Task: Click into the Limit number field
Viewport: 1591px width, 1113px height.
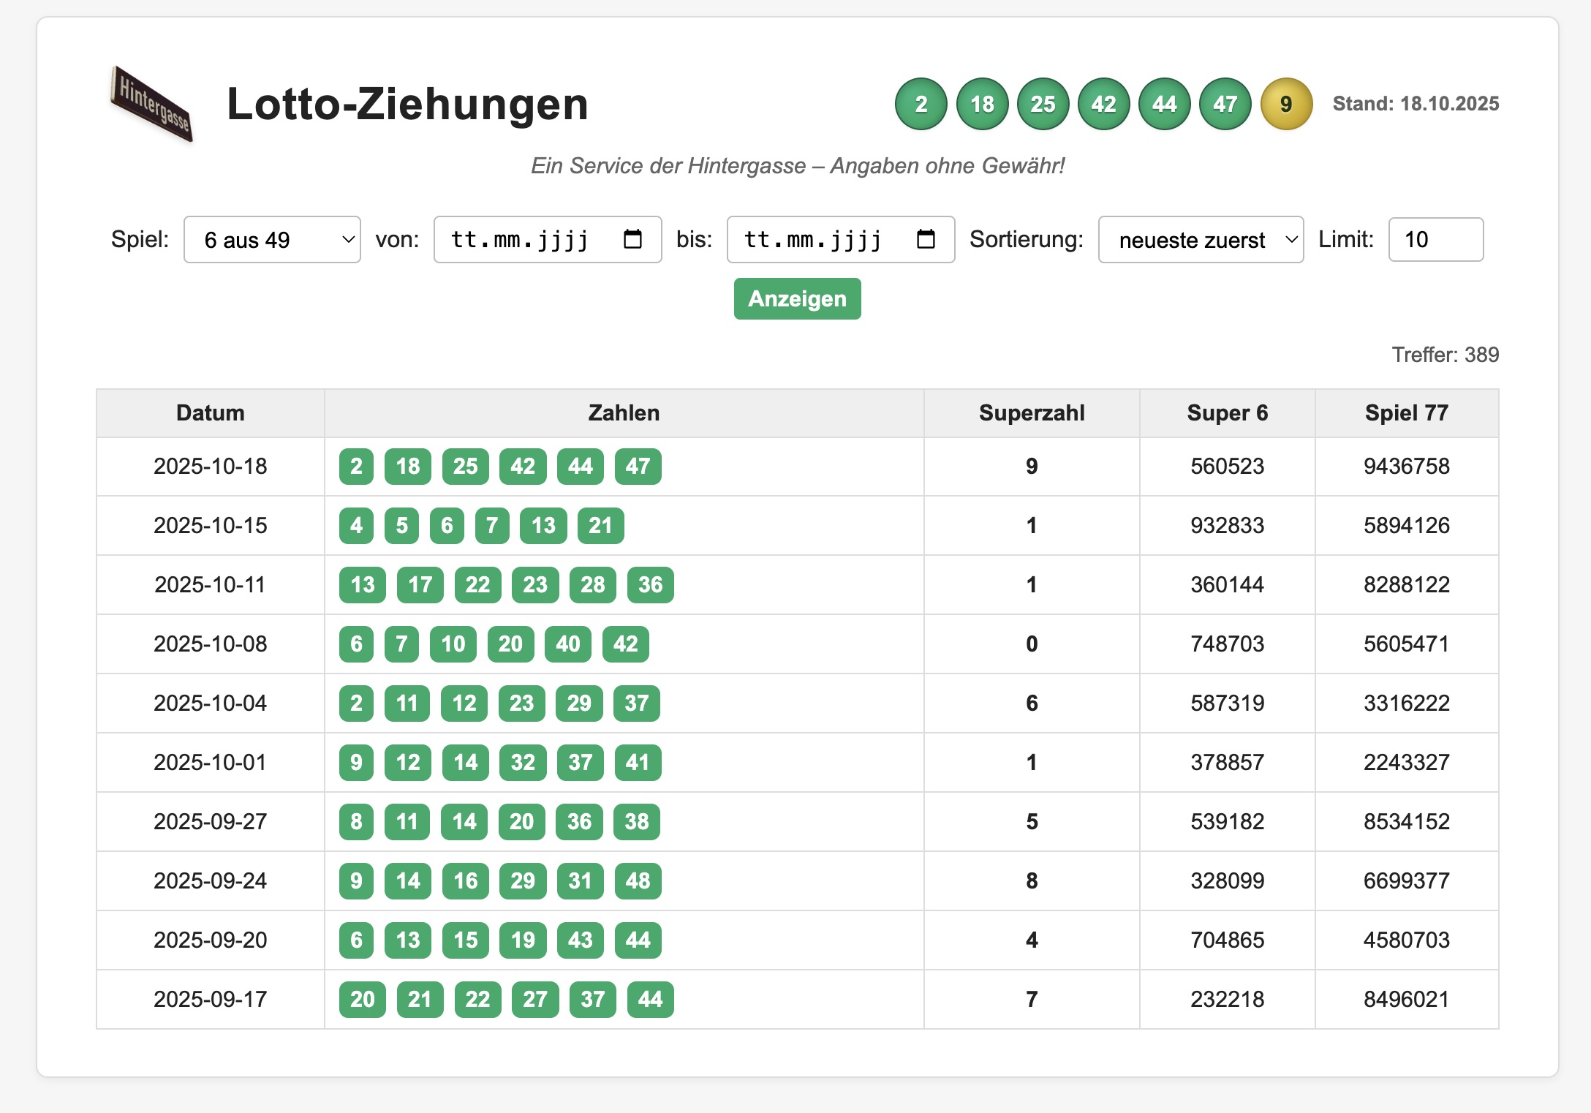Action: (1435, 239)
